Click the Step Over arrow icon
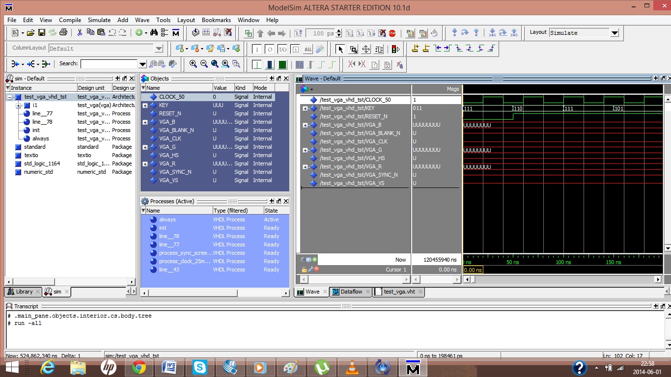Image resolution: width=671 pixels, height=377 pixels. [464, 33]
